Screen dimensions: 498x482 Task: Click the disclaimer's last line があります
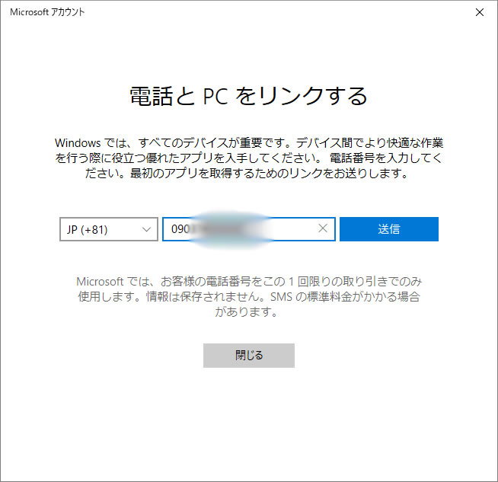248,311
